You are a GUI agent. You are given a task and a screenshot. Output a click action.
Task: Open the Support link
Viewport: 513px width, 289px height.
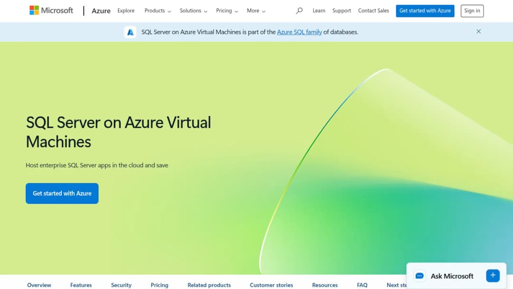(x=342, y=10)
